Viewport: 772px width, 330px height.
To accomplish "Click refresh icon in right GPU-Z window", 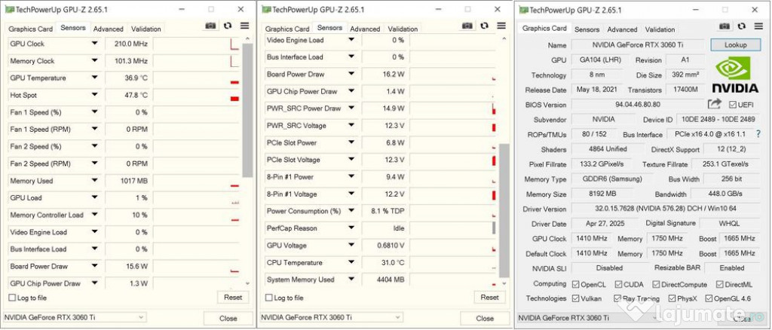I will pyautogui.click(x=742, y=26).
